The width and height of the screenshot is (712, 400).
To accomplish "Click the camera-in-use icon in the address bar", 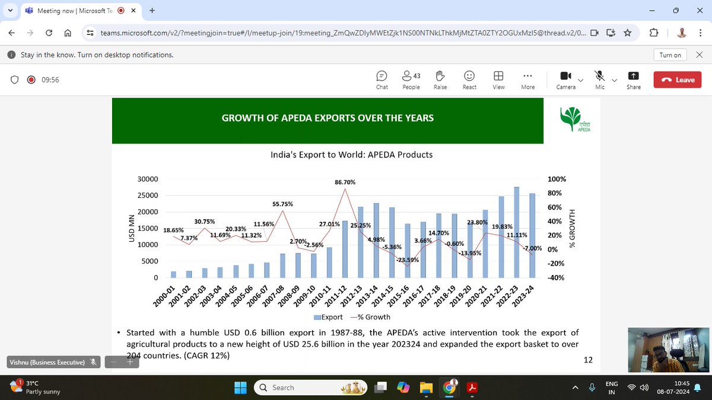I will click(595, 33).
